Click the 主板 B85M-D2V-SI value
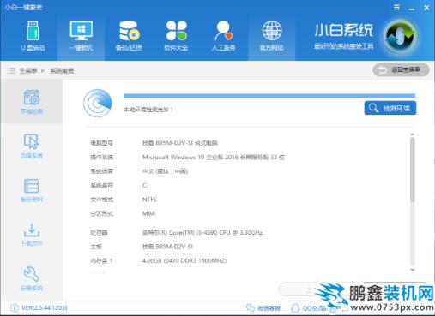Image resolution: width=435 pixels, height=316 pixels. point(167,247)
